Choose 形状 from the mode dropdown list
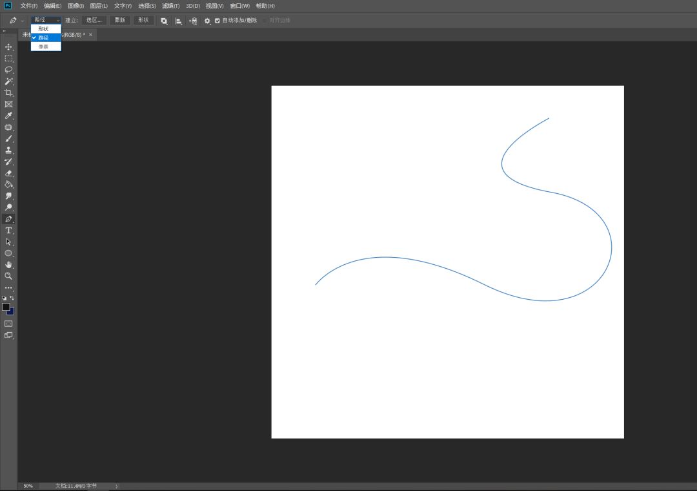The height and width of the screenshot is (491, 697). tap(43, 29)
